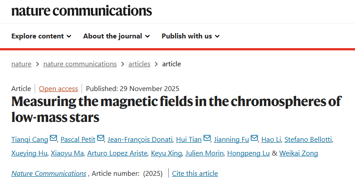The height and width of the screenshot is (186, 355).
Task: Open nature communications breadcrumb link
Action: point(80,64)
